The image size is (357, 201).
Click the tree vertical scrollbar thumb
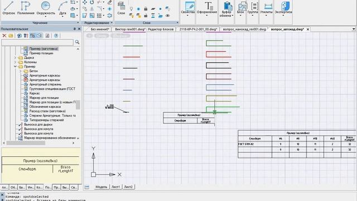pyautogui.click(x=78, y=104)
